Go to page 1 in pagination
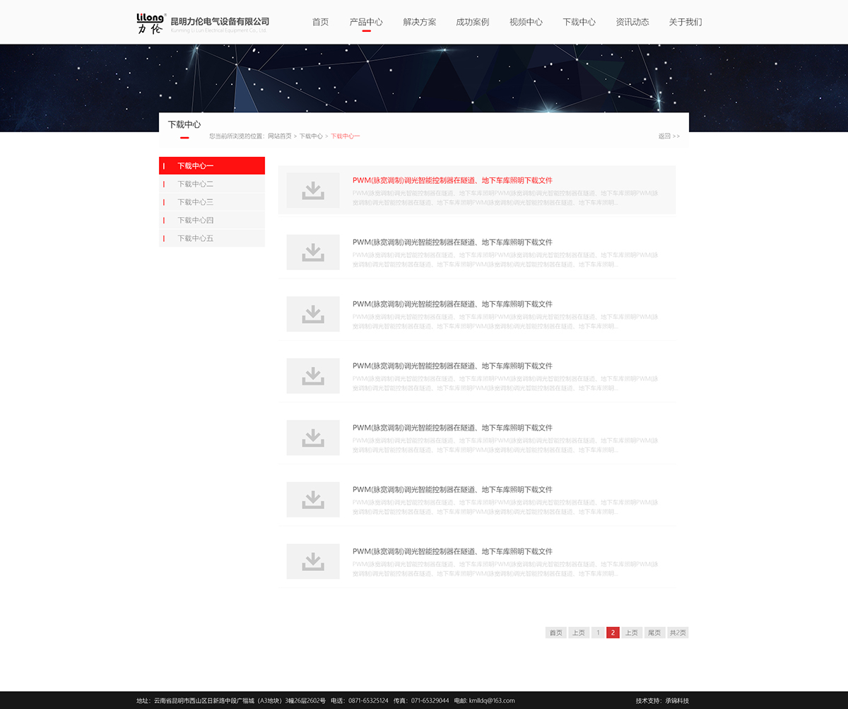Screen dimensions: 848x709 click(597, 633)
